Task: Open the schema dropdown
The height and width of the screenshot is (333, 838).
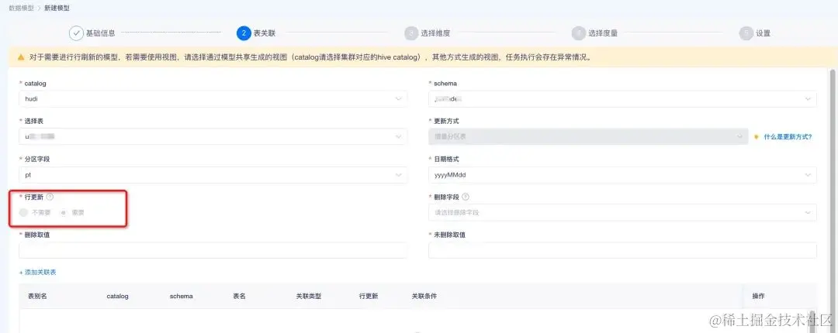Action: pyautogui.click(x=622, y=98)
